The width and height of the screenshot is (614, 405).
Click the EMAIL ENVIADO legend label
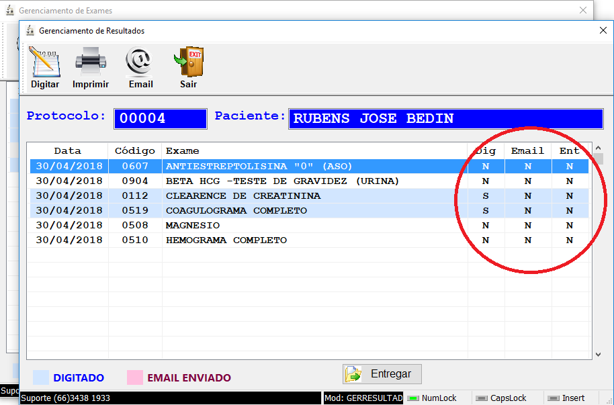(189, 378)
